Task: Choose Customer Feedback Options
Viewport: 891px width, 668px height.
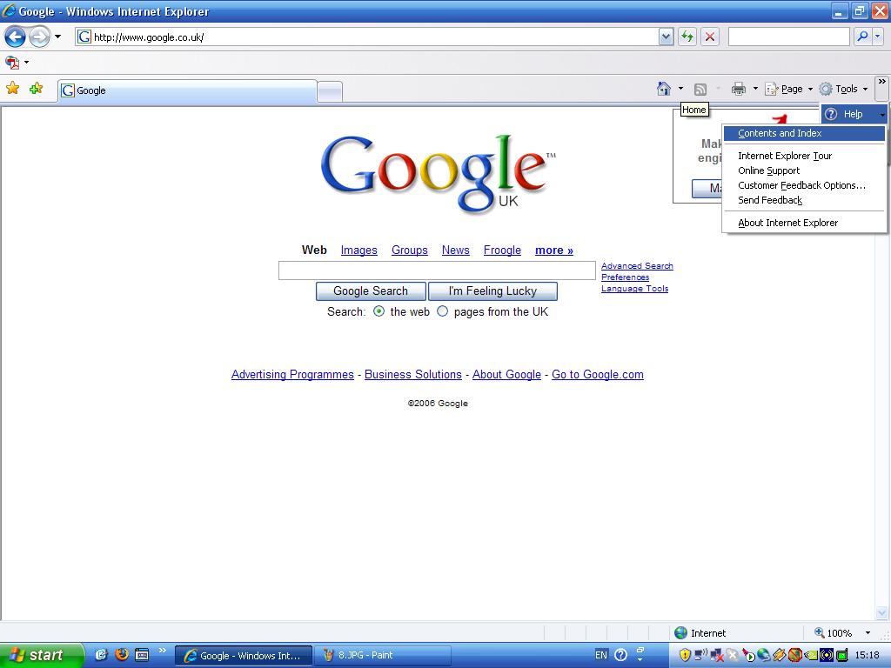Action: (x=803, y=185)
